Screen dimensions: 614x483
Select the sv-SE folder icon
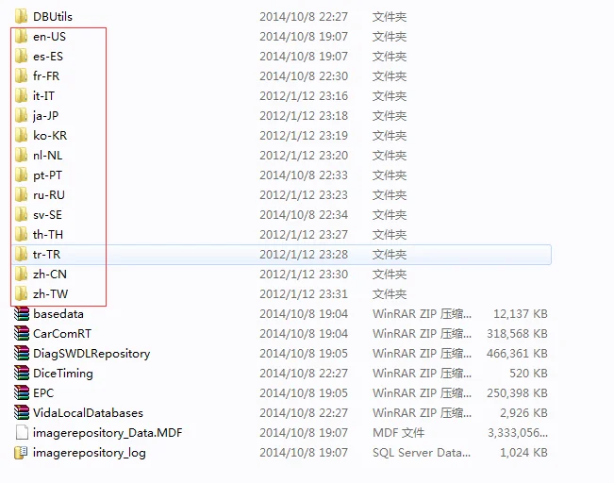click(21, 214)
